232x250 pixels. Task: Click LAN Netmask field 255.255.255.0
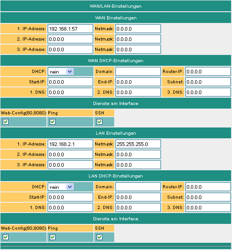pos(138,144)
